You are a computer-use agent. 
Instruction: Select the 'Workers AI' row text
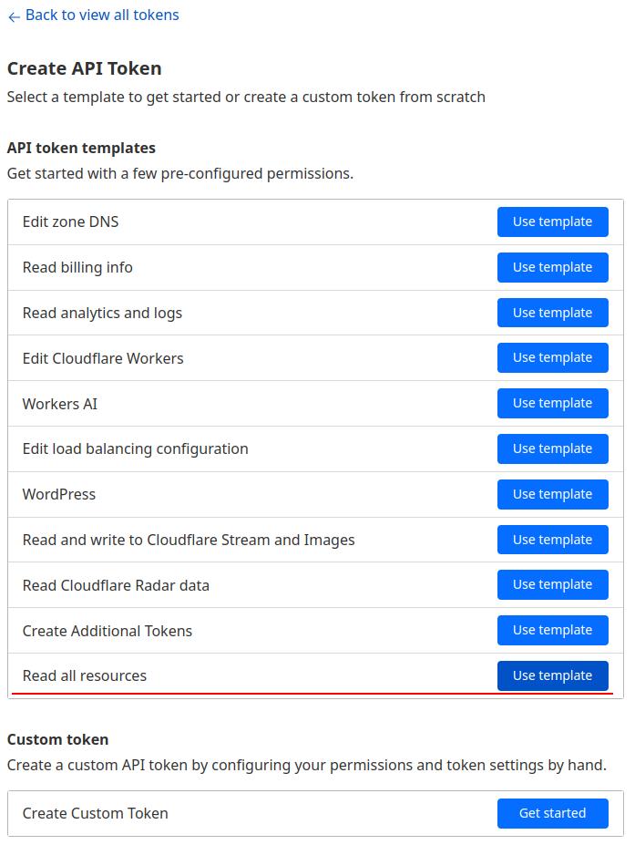pyautogui.click(x=60, y=404)
